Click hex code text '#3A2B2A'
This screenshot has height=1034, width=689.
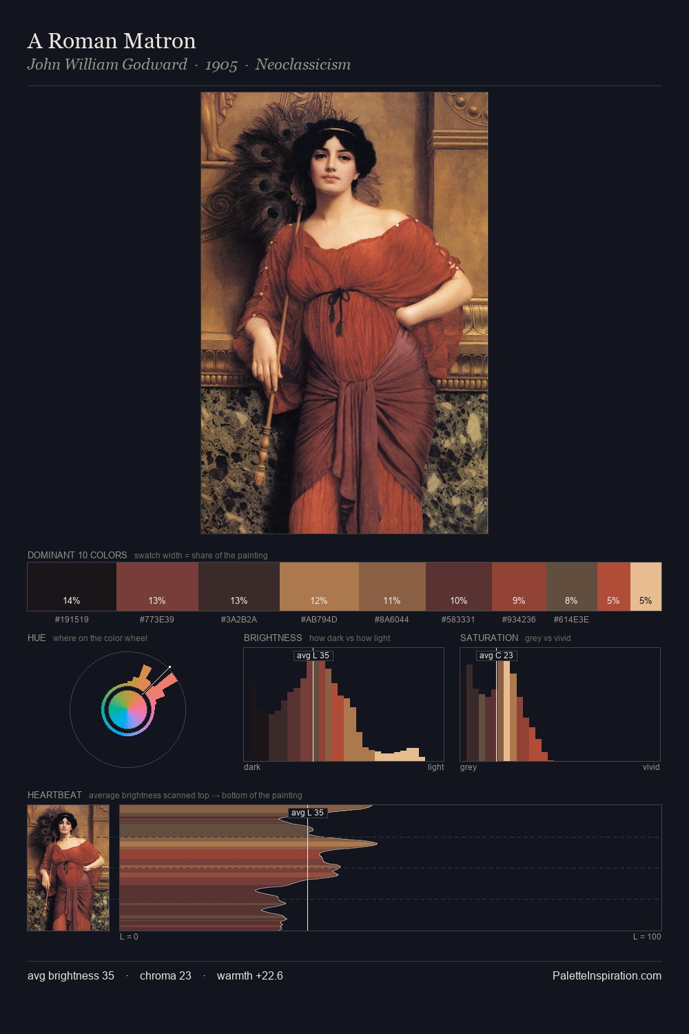point(239,620)
